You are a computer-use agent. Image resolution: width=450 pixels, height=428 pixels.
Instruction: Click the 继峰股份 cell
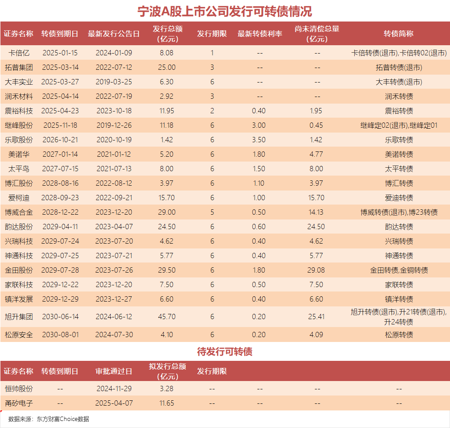click(18, 126)
